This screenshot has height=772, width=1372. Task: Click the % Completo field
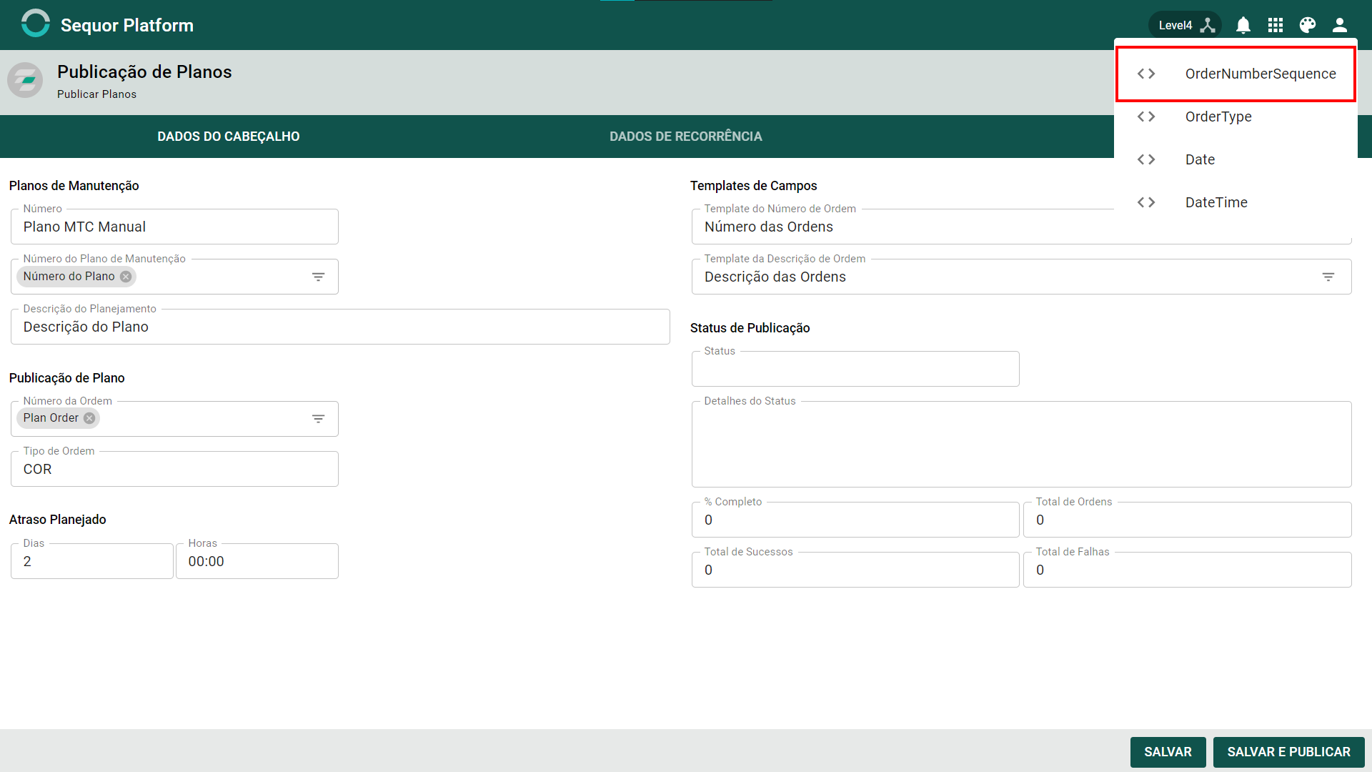pyautogui.click(x=855, y=520)
